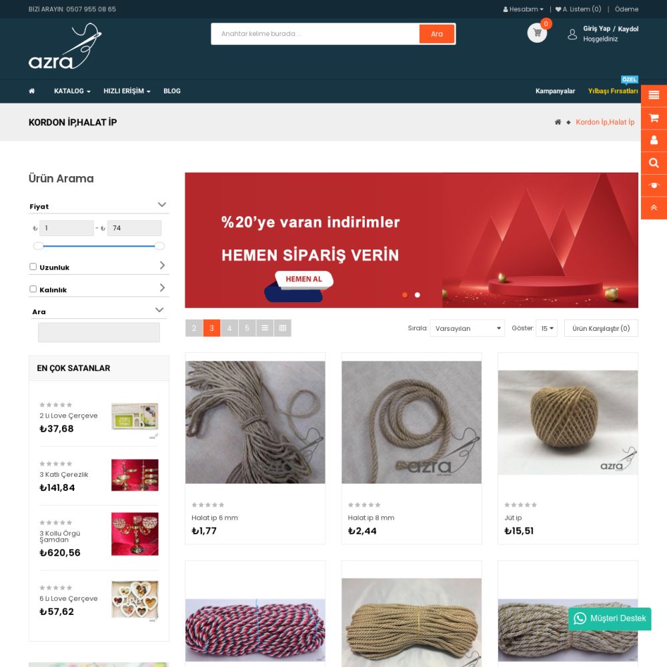The height and width of the screenshot is (667, 667).
Task: Switch to list view layout icon
Action: 265,328
